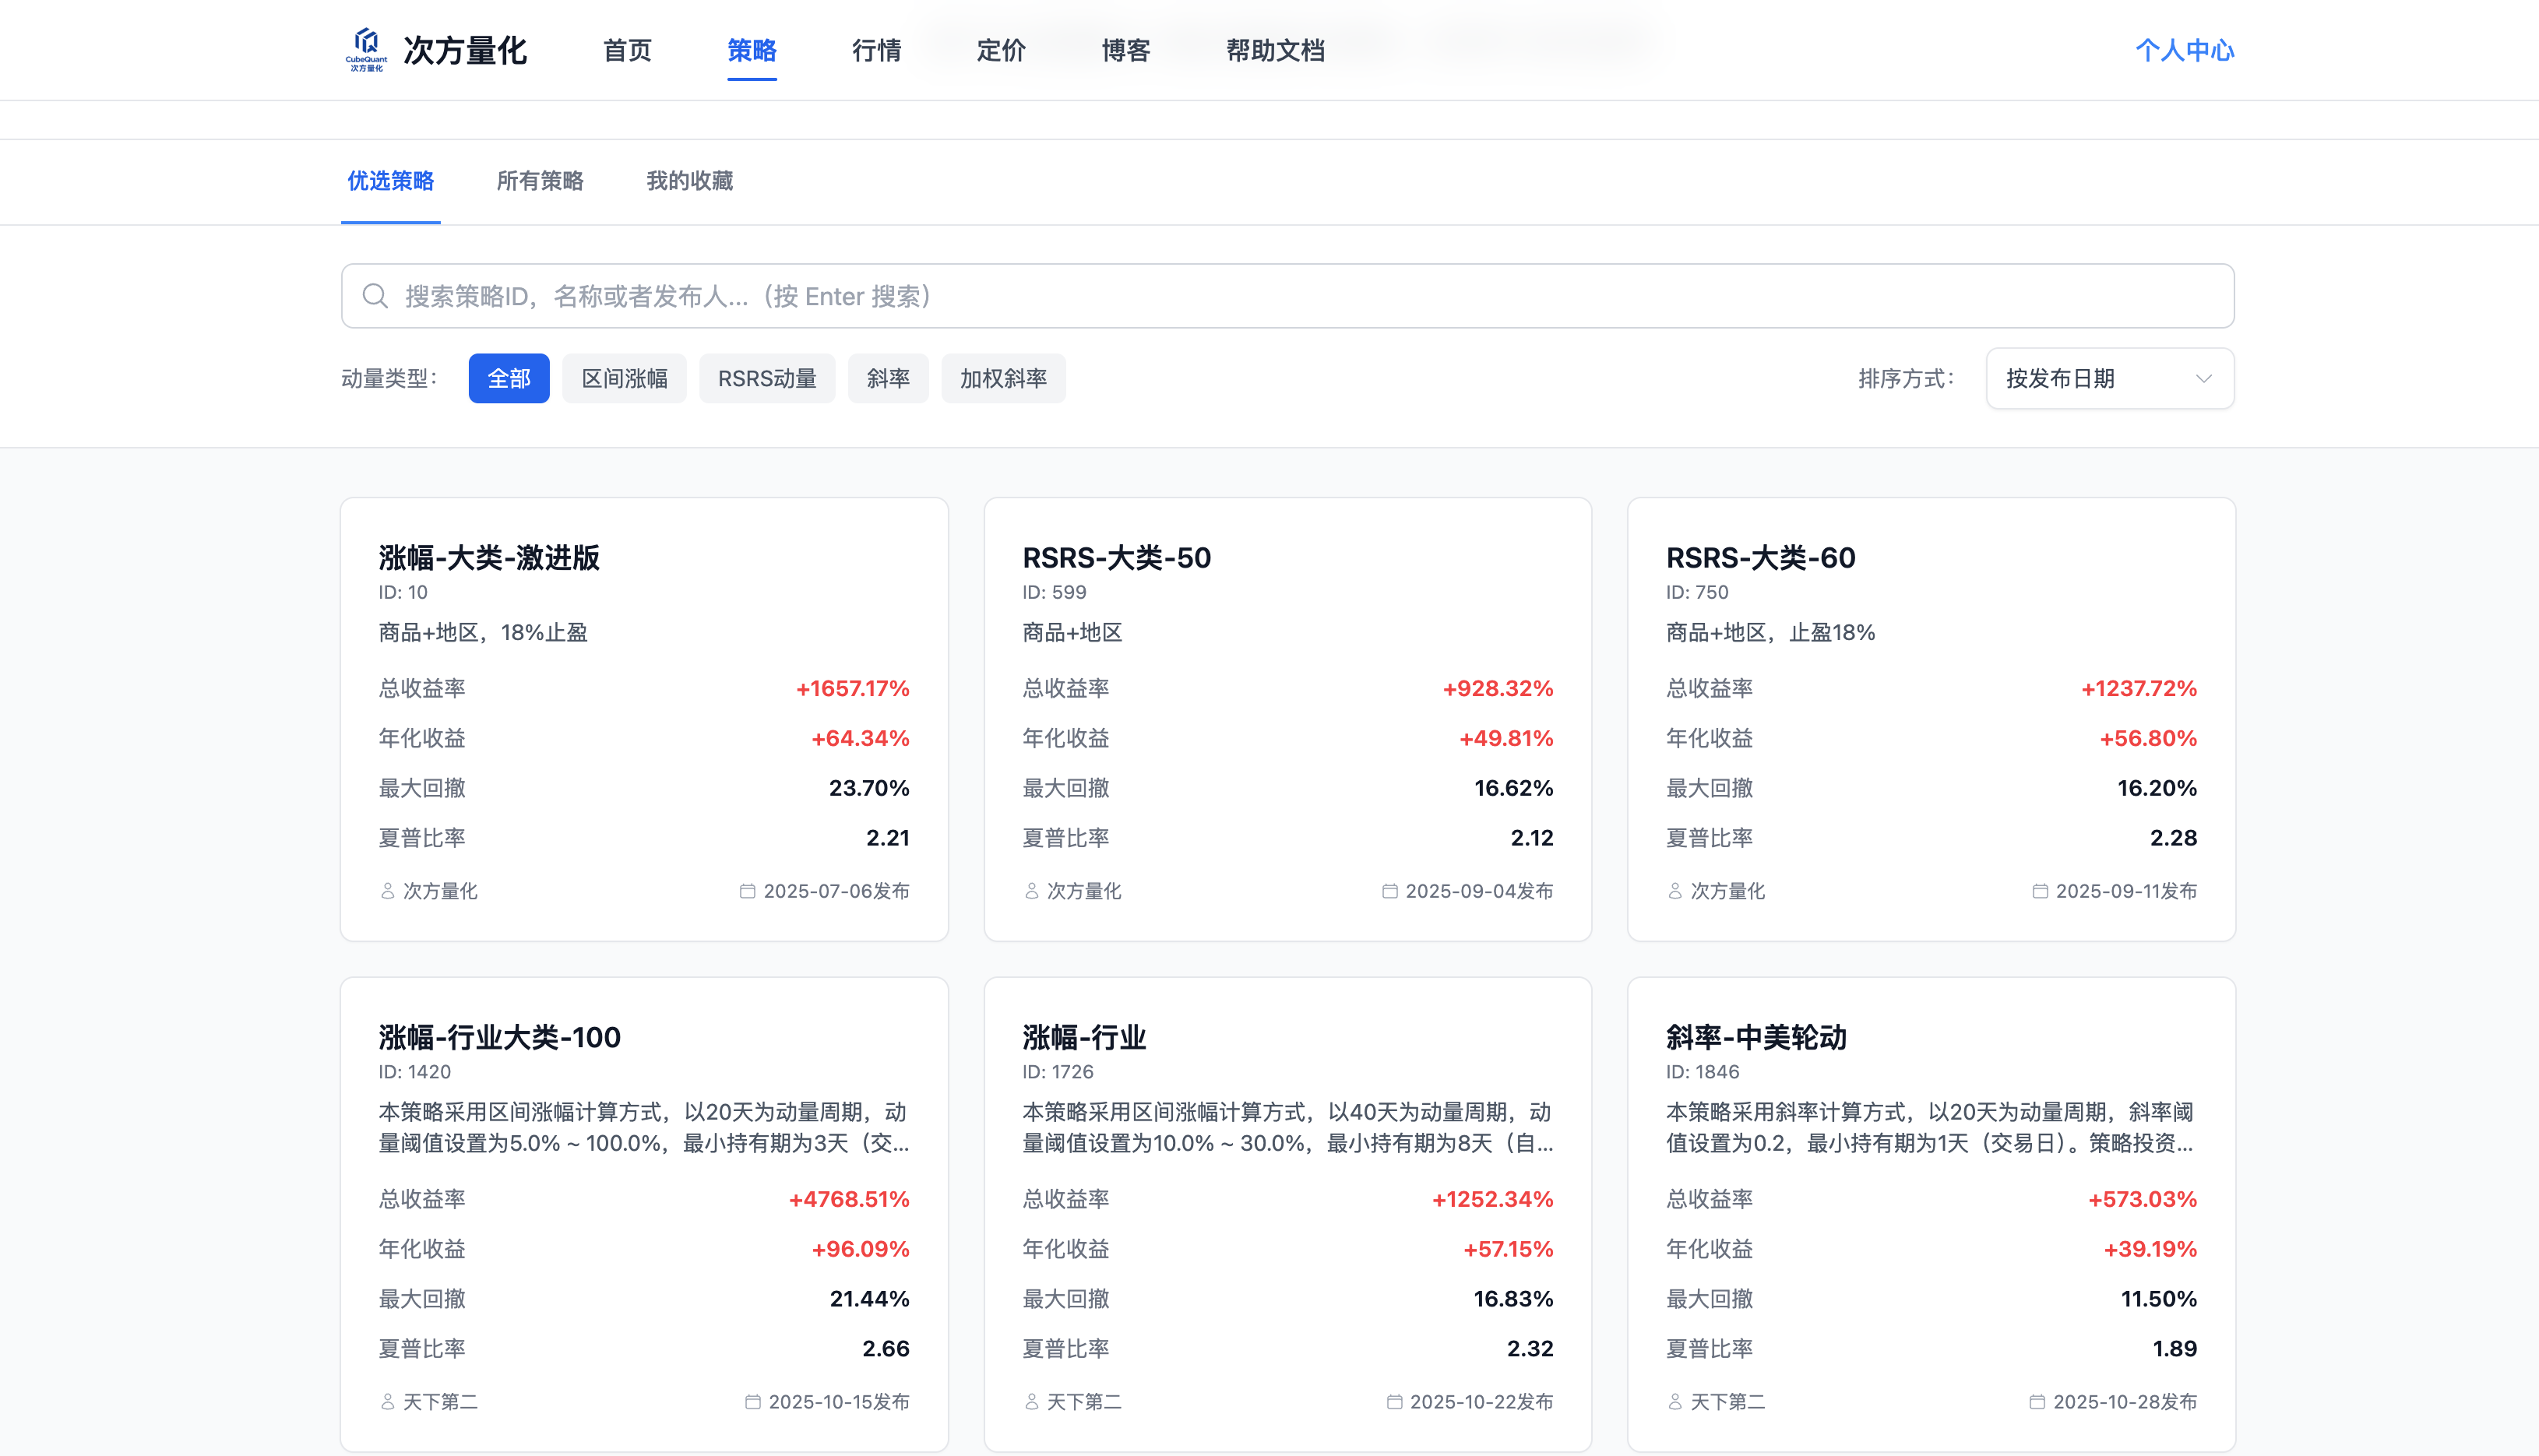Screen dimensions: 2539x1456
Task: Filter by 斜率 momentum type
Action: tap(888, 378)
